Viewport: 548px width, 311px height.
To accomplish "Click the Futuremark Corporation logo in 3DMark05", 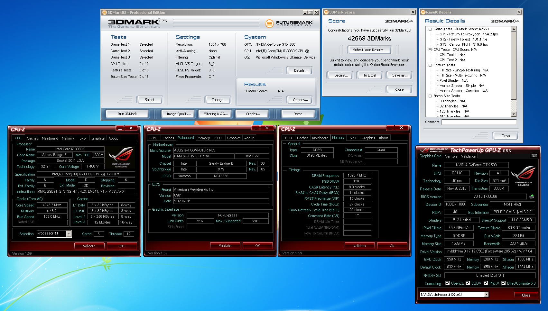I will tap(289, 23).
